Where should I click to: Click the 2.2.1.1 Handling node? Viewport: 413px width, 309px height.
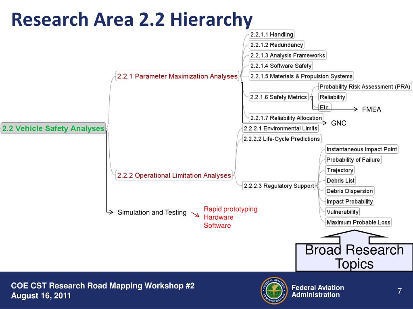click(x=271, y=35)
